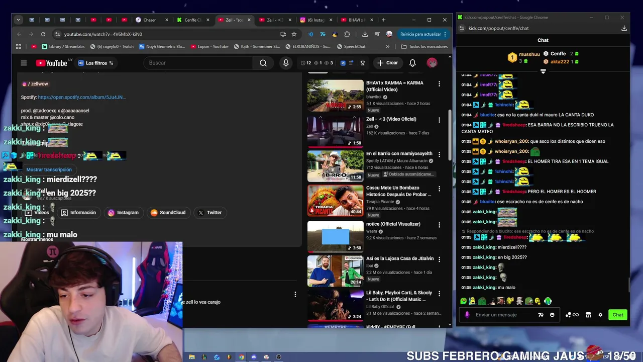Open options menu for En el Barrio video

(x=439, y=154)
